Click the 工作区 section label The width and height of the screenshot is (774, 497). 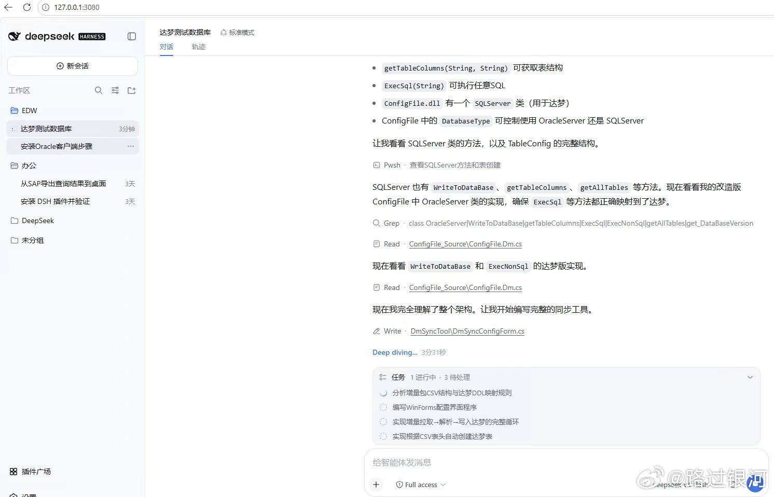(19, 90)
